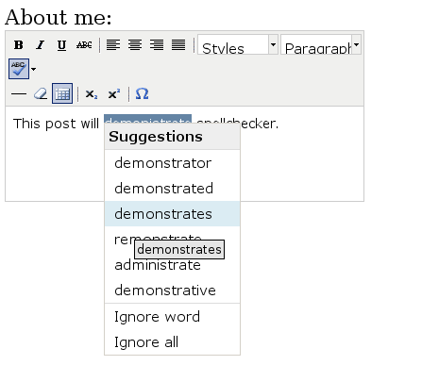
Task: Apply strikethrough formatting
Action: coord(84,45)
